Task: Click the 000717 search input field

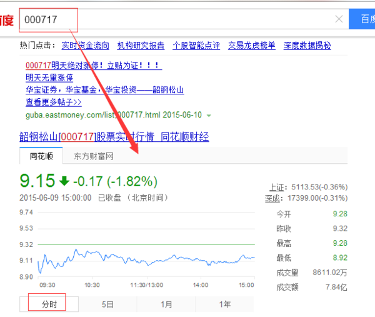Action: tap(175, 19)
